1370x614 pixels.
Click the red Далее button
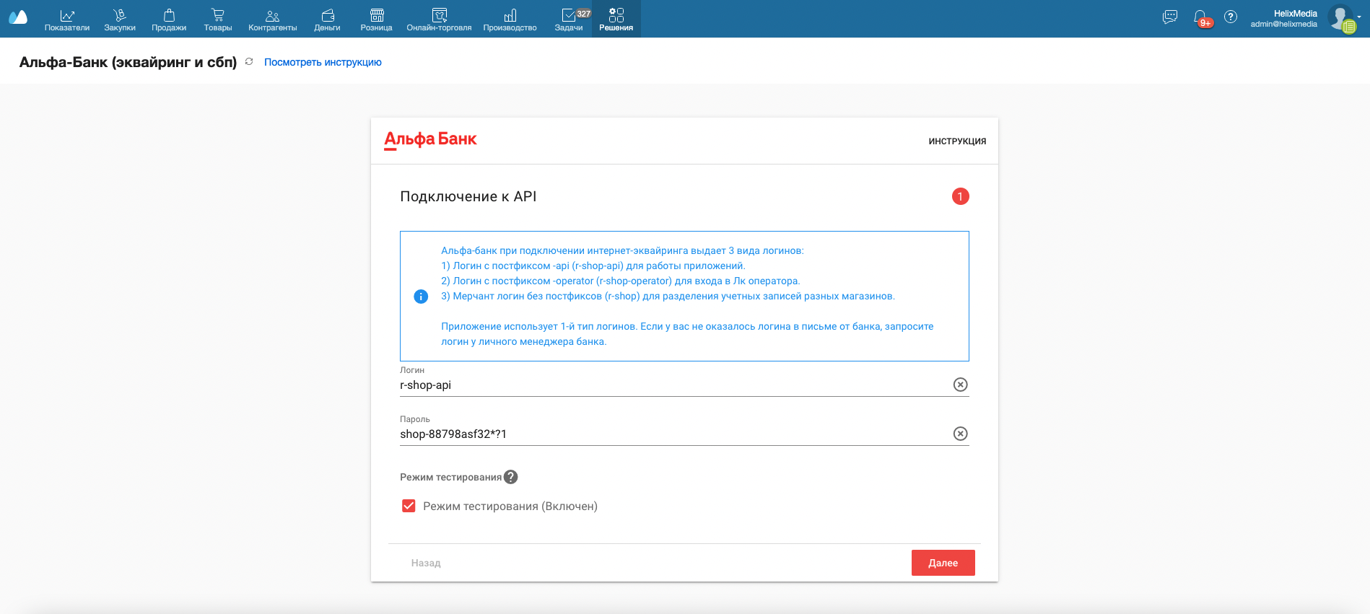[943, 563]
